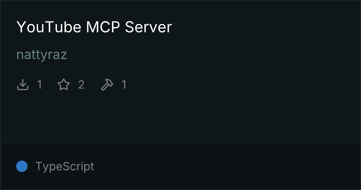
Task: Click the star count number 2
Action: 81,85
